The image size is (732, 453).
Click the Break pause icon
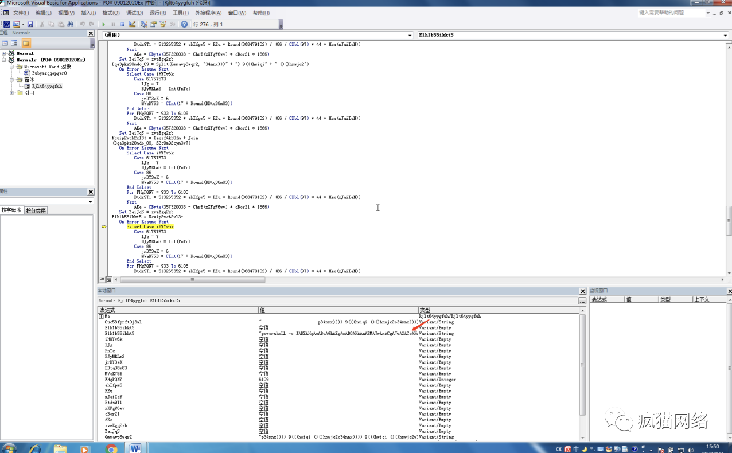[113, 24]
